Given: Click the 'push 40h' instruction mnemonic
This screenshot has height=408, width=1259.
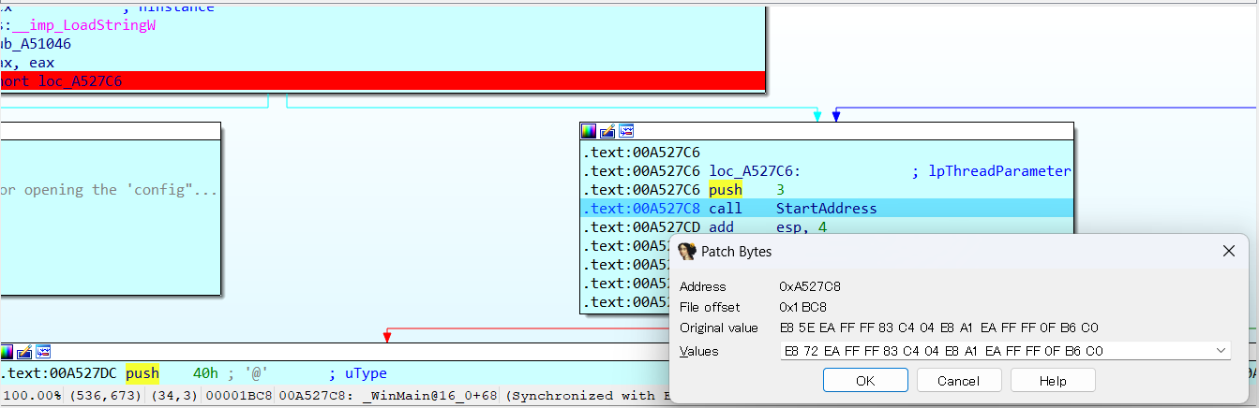Looking at the screenshot, I should click(x=142, y=373).
